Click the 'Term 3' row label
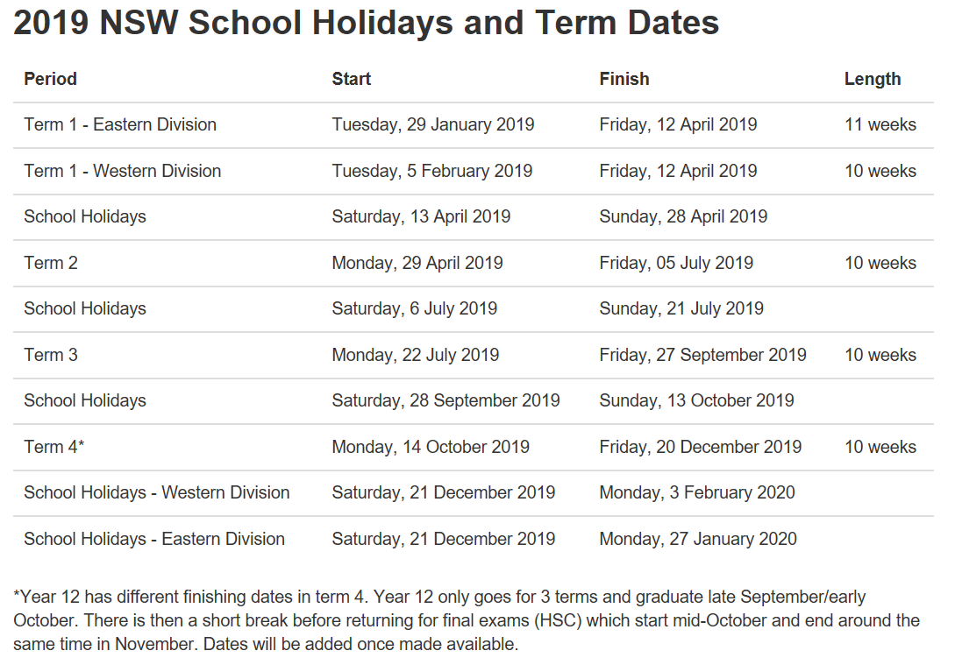955x672 pixels. (51, 355)
